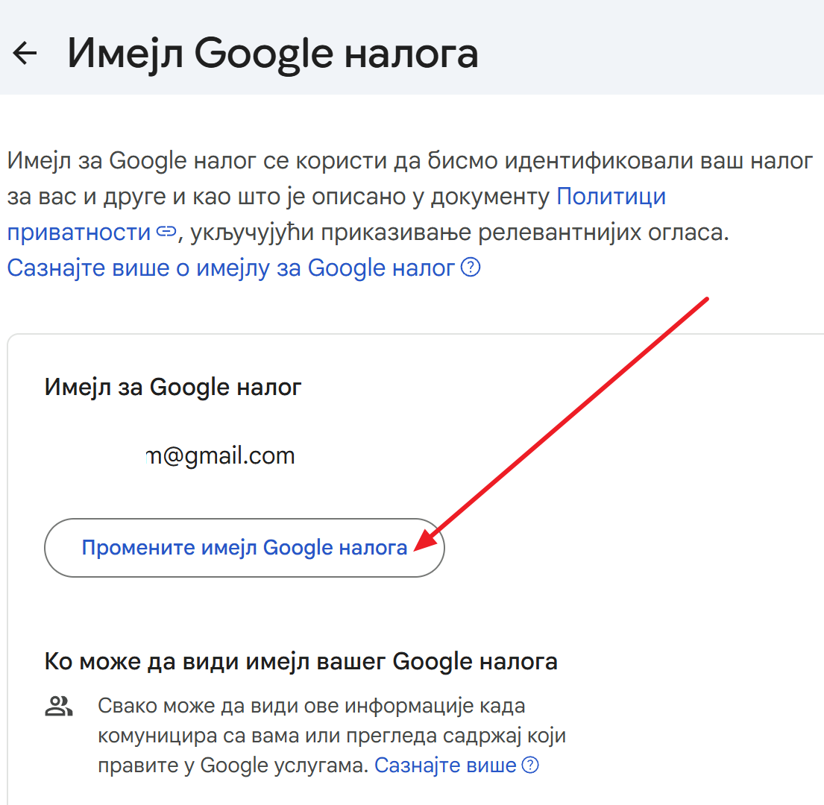Click help icon beside Сазнајте више о имејлу
Screen dimensions: 824x805
[x=471, y=268]
